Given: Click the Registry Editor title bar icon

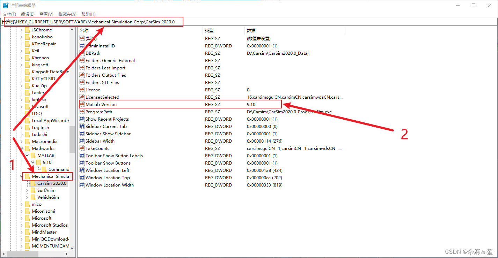Looking at the screenshot, I should click(6, 5).
